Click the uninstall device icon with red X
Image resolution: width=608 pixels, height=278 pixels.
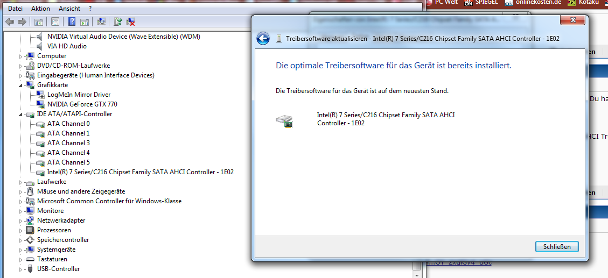click(x=131, y=22)
